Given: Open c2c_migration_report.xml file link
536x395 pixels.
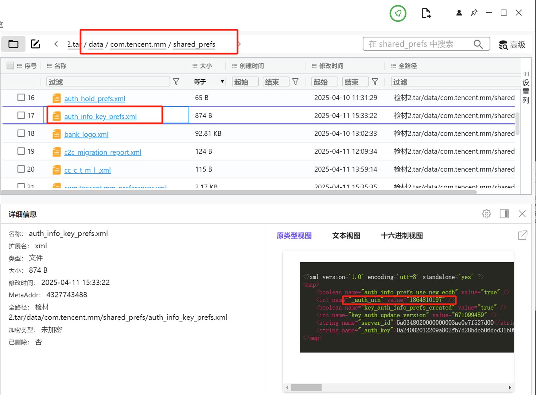Looking at the screenshot, I should point(103,152).
